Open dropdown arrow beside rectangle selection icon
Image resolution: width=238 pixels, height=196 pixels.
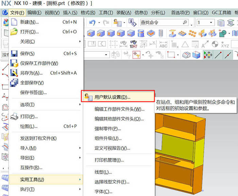click(x=178, y=55)
